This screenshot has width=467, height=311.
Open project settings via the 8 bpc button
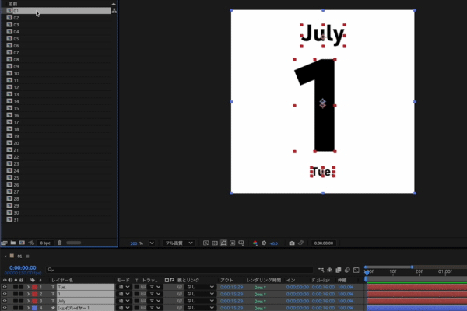[x=45, y=243]
